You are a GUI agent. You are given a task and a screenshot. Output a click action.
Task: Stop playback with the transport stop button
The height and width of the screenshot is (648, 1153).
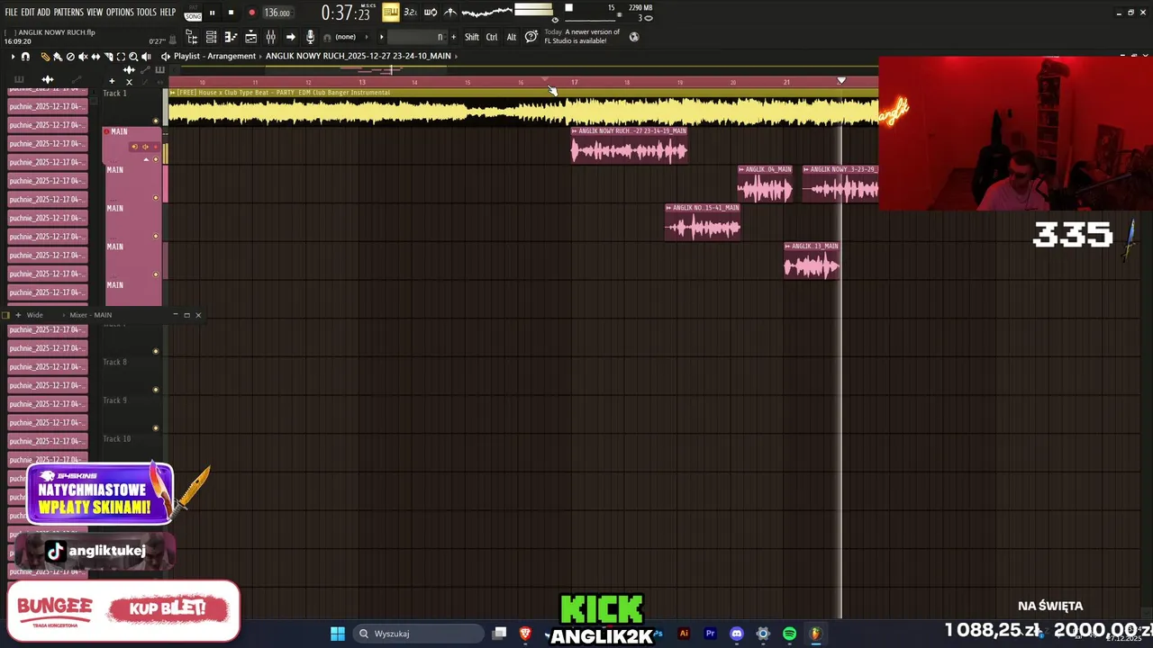coord(231,13)
